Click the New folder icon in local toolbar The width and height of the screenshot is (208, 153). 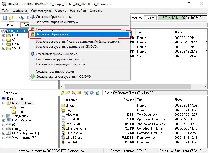pyautogui.click(x=68, y=93)
